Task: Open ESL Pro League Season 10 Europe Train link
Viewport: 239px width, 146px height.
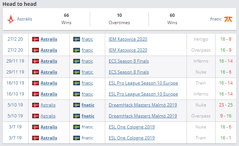Action: click(x=143, y=83)
